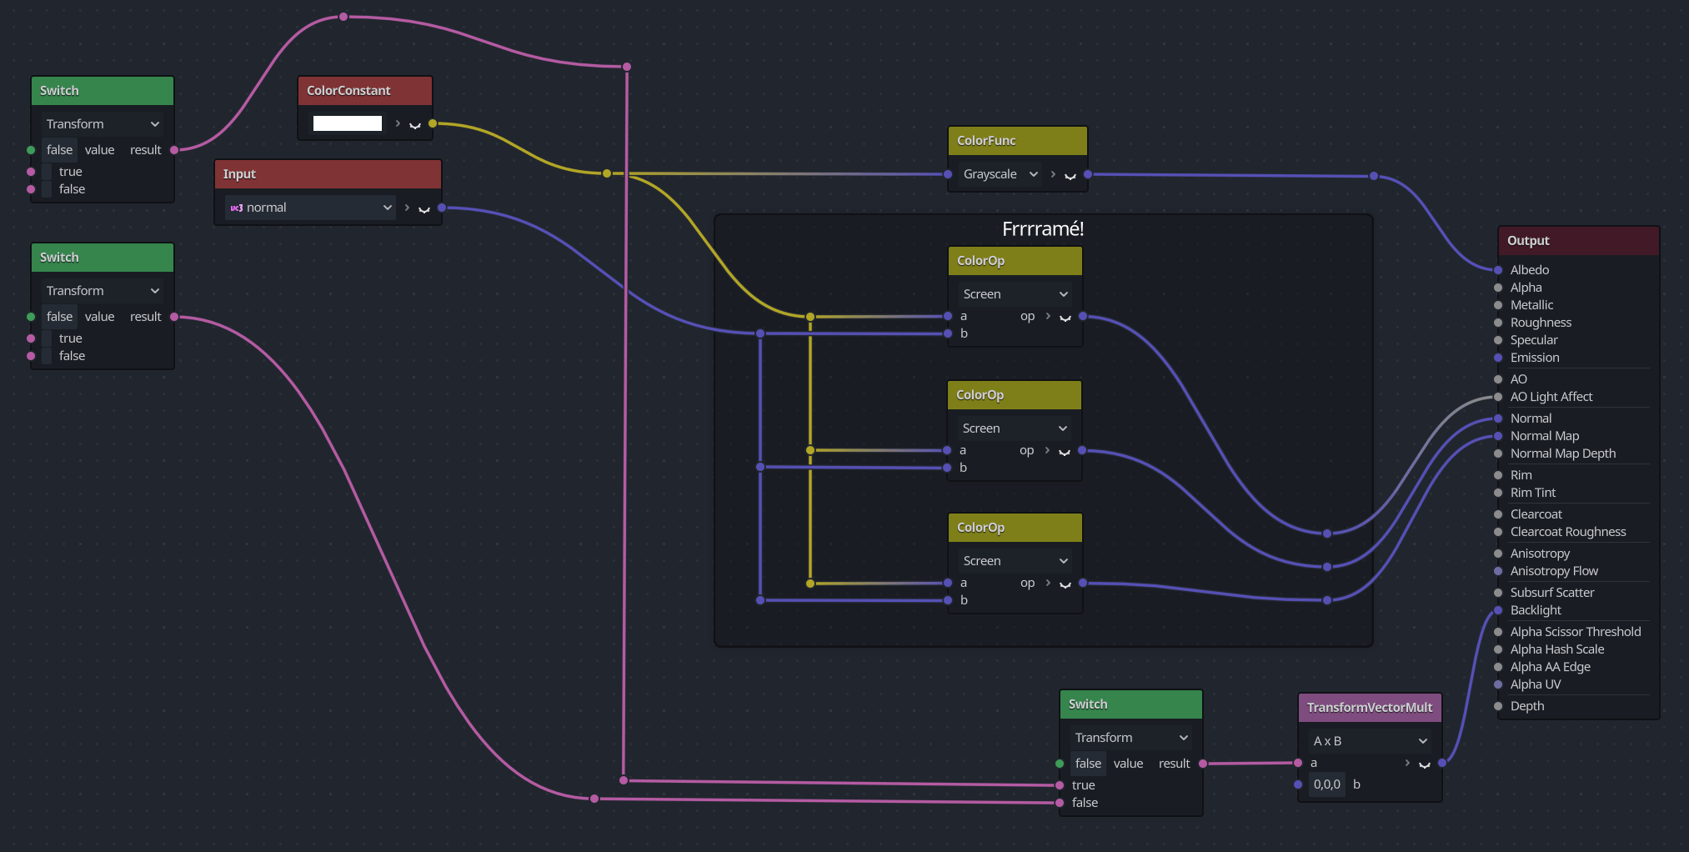The image size is (1689, 852).
Task: Click the 0,0,0 default value for b
Action: point(1326,784)
